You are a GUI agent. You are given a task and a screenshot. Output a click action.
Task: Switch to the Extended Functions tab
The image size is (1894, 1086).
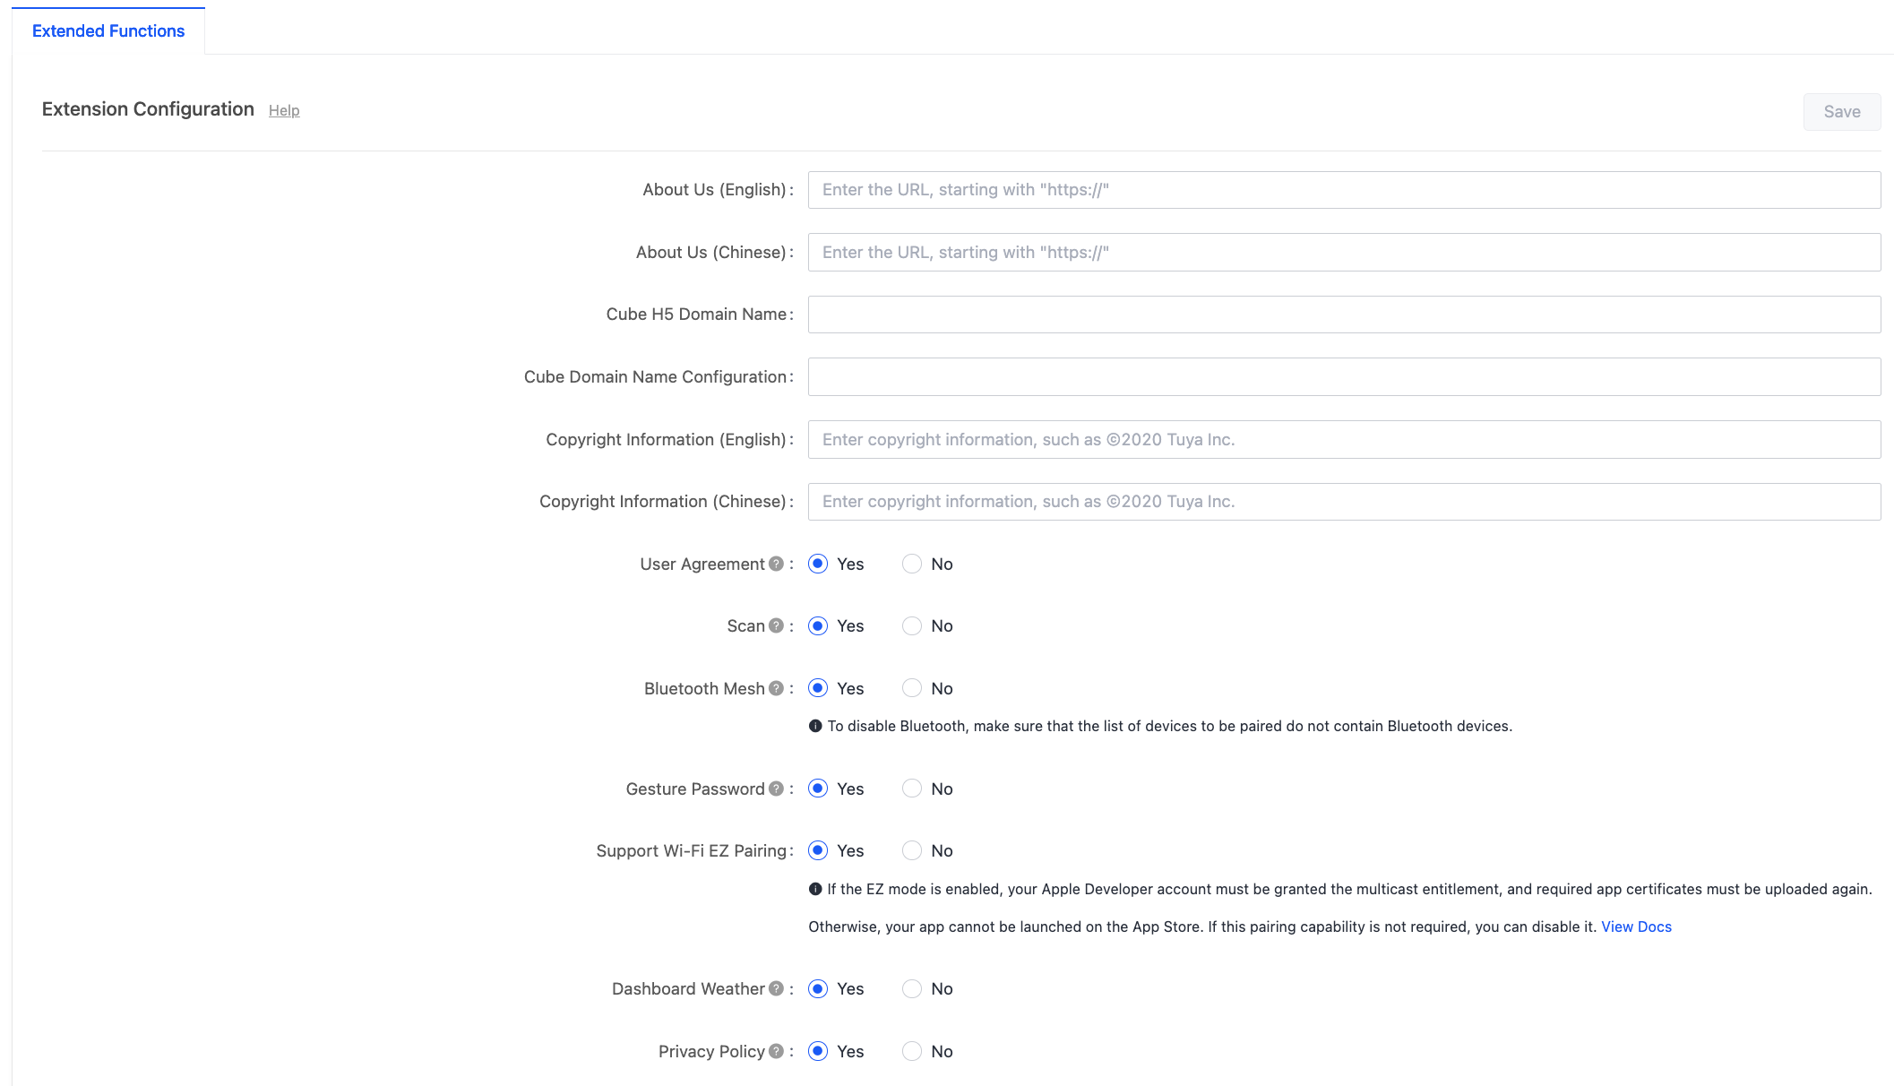[x=108, y=30]
